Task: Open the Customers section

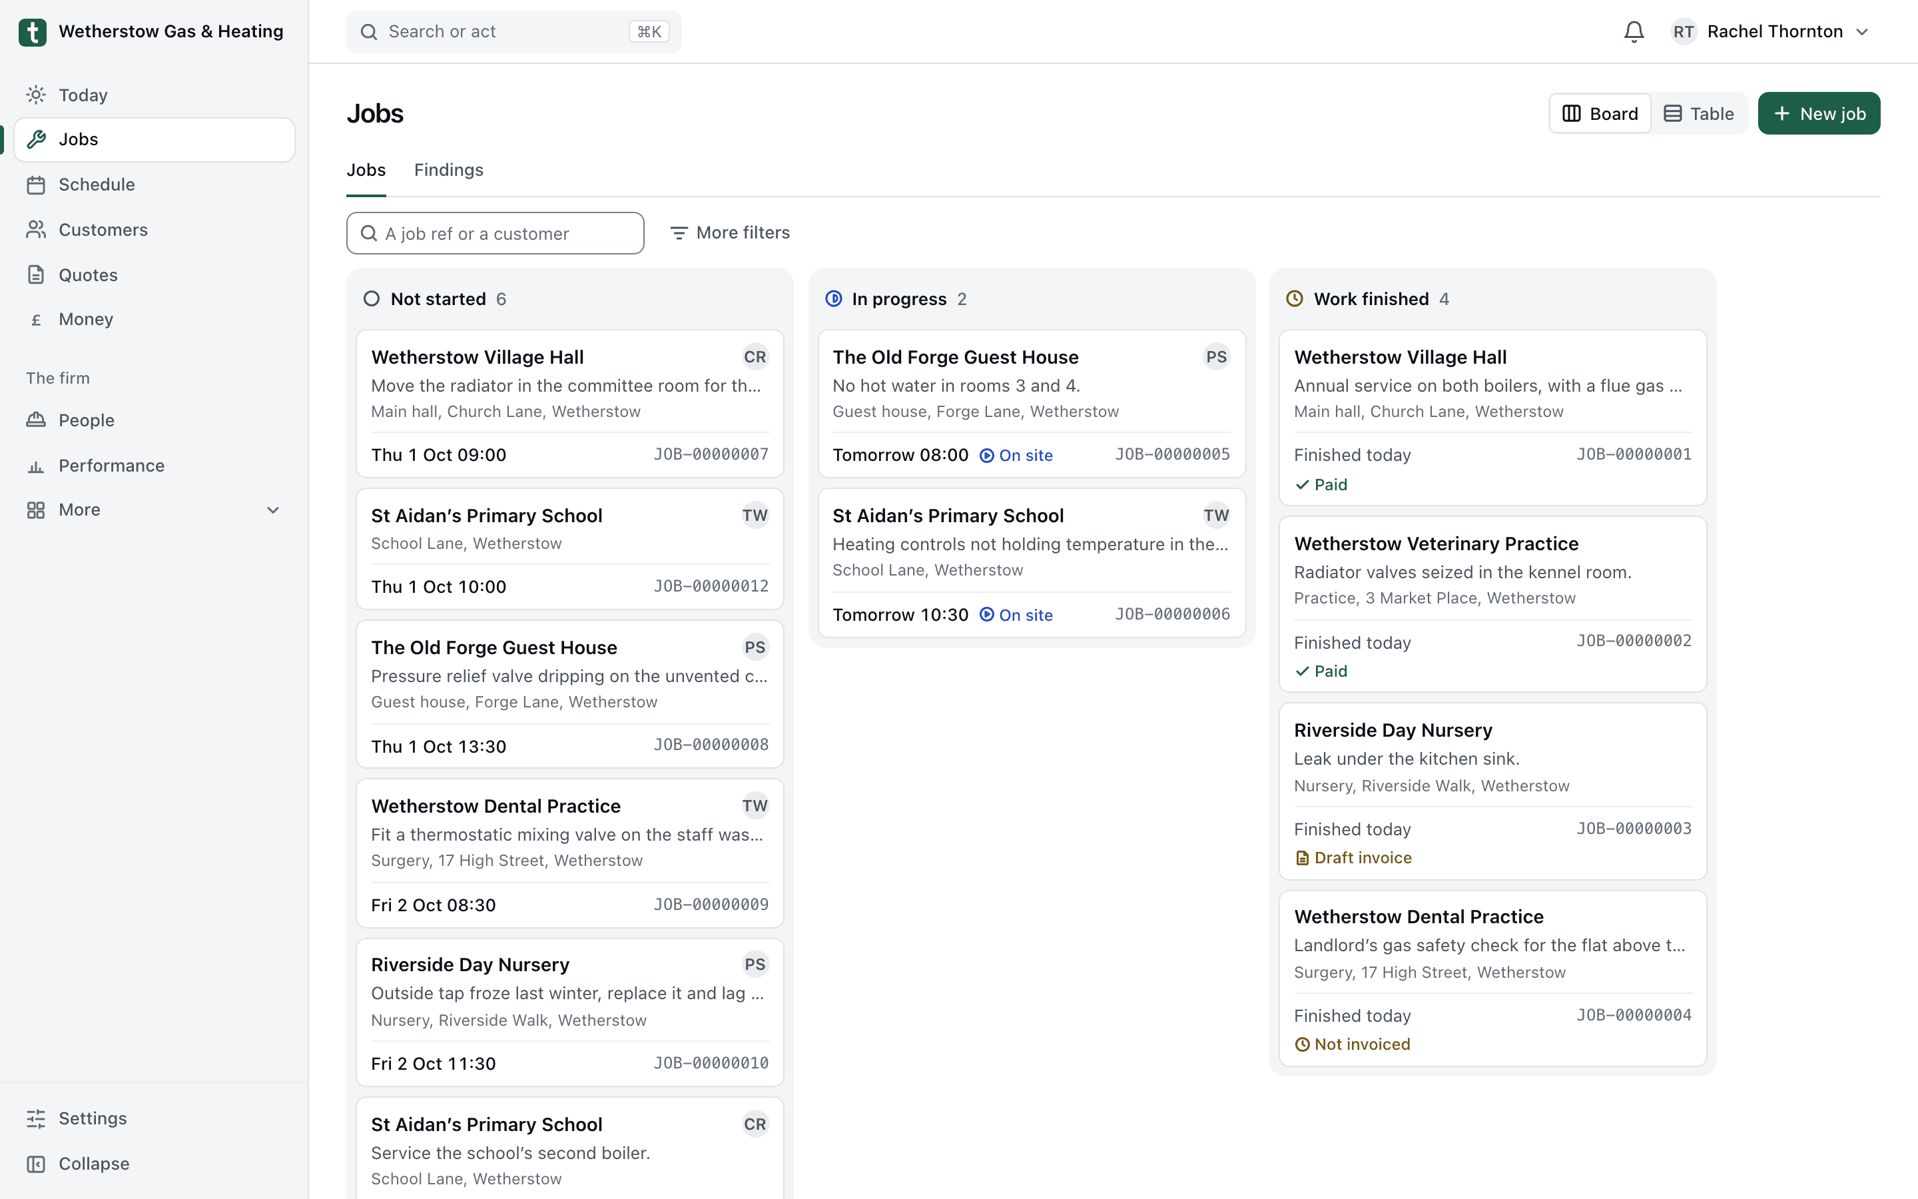Action: click(x=155, y=230)
